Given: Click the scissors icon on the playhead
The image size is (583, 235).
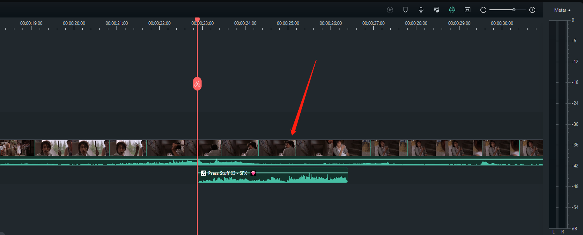Looking at the screenshot, I should click(197, 84).
